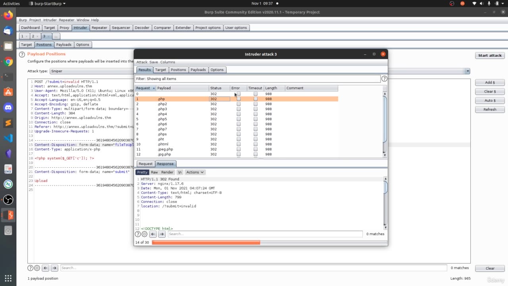The width and height of the screenshot is (508, 286).
Task: Tick Timeout checkbox for .php4 row
Action: click(255, 114)
